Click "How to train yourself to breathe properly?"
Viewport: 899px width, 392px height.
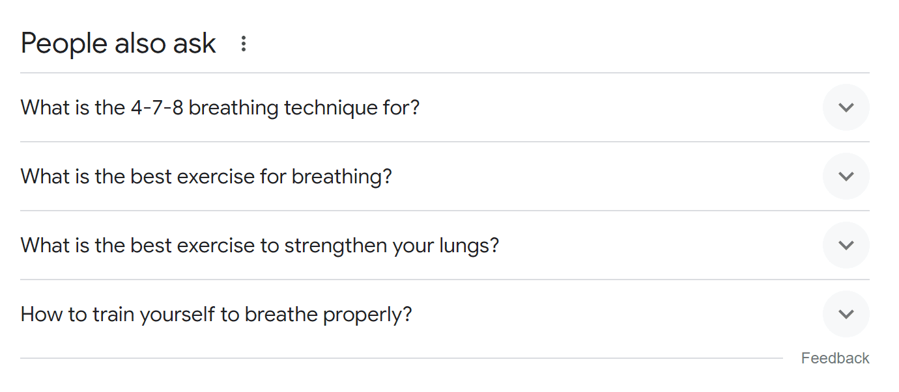click(216, 314)
